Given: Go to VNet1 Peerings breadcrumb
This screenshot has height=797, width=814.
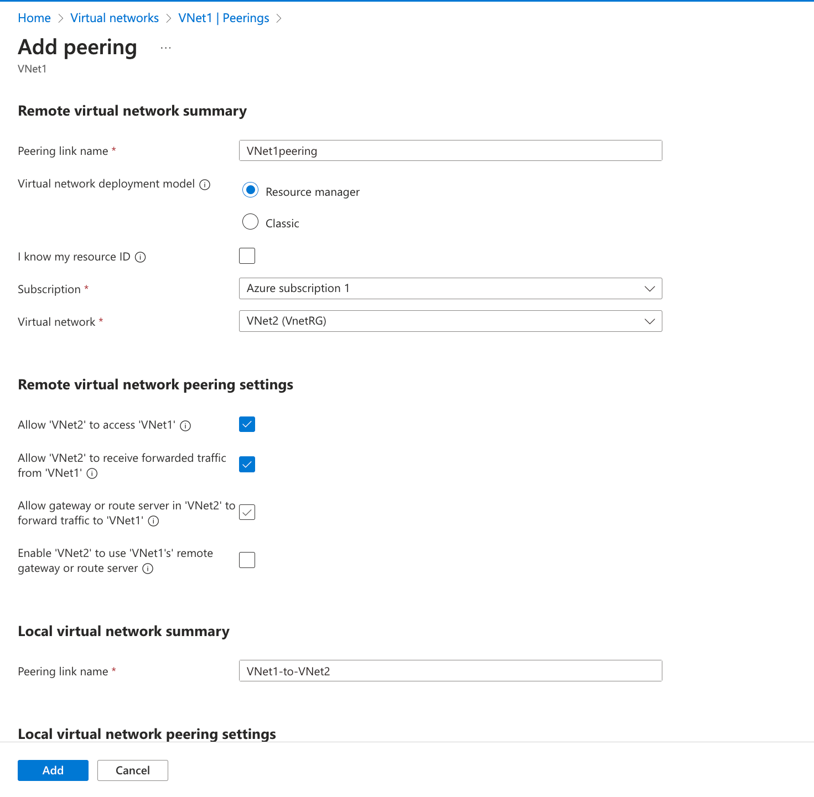Looking at the screenshot, I should 224,18.
